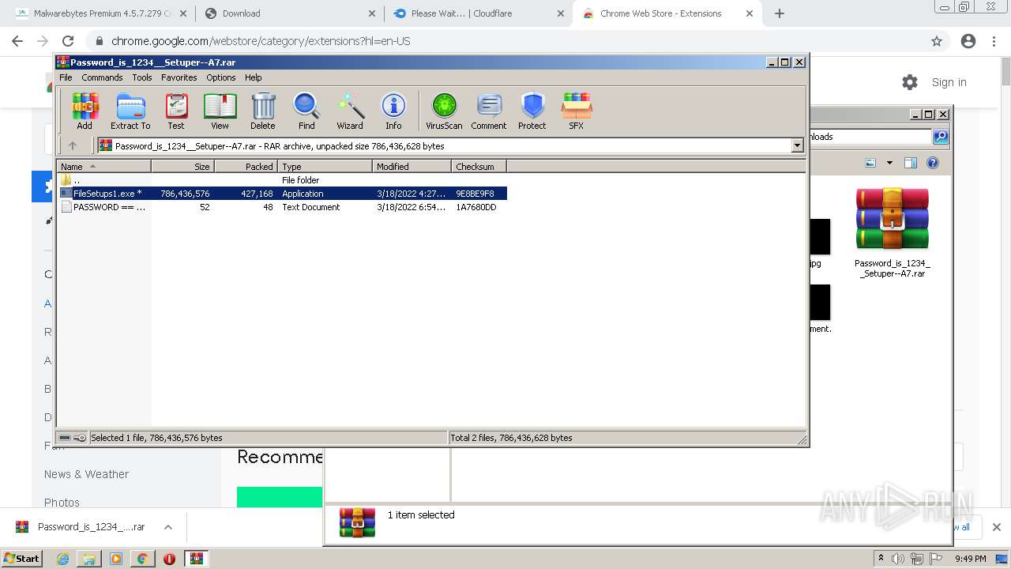
Task: Select FileSetups1.exe in the archive list
Action: (282, 194)
